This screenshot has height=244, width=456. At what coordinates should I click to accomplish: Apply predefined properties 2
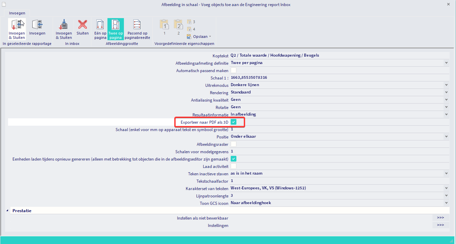click(x=178, y=27)
